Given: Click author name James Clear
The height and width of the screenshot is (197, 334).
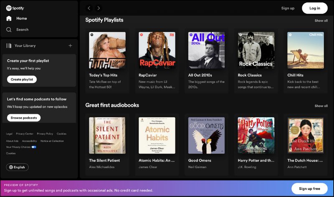Looking at the screenshot, I should click(x=148, y=167).
